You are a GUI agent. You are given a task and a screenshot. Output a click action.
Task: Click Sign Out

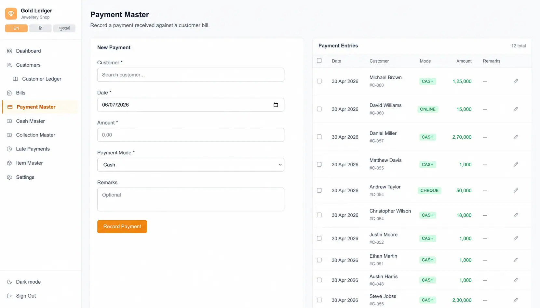click(40, 296)
